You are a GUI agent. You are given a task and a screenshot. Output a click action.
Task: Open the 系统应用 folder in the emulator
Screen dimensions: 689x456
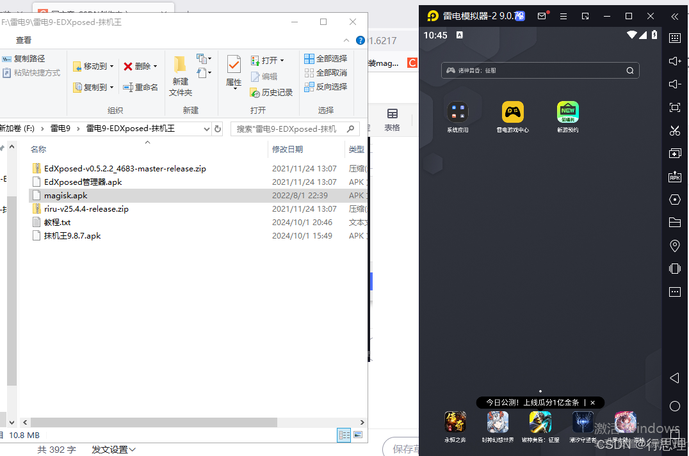[x=457, y=117]
